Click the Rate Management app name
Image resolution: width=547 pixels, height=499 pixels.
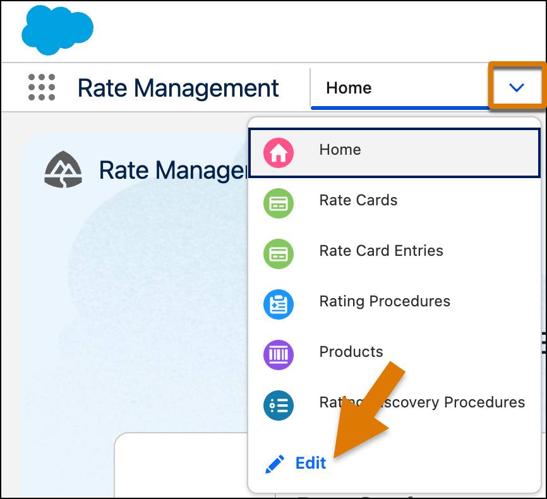click(178, 88)
